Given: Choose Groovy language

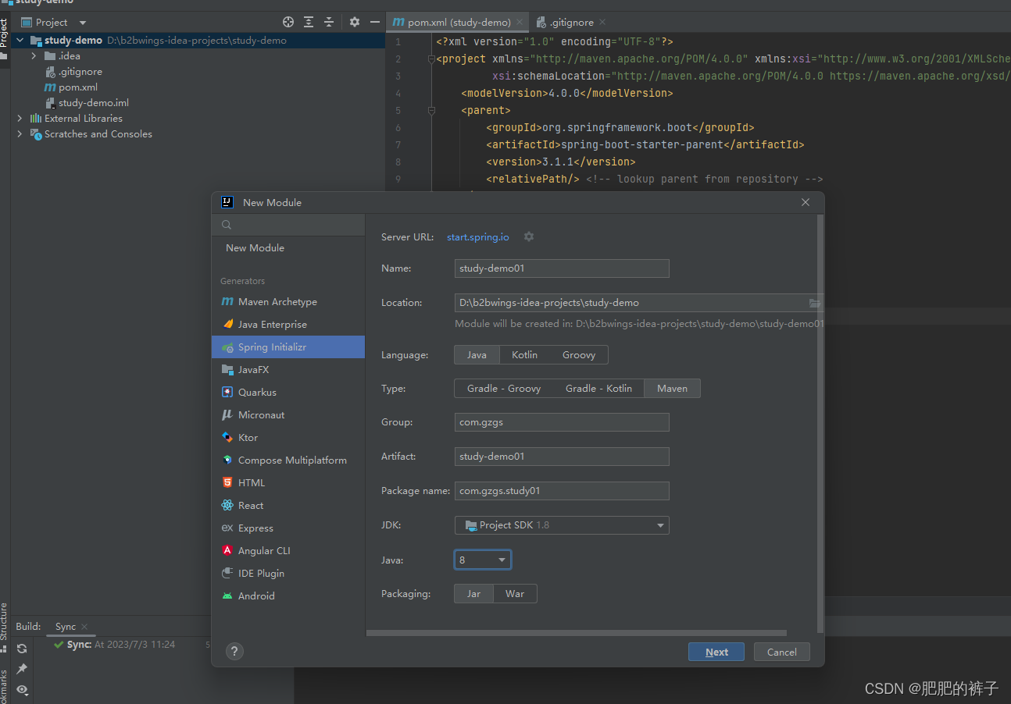Looking at the screenshot, I should click(579, 355).
